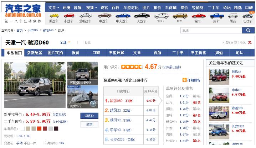The width and height of the screenshot is (256, 148).
Task: Click the 询底价 button
Action: pos(89,116)
